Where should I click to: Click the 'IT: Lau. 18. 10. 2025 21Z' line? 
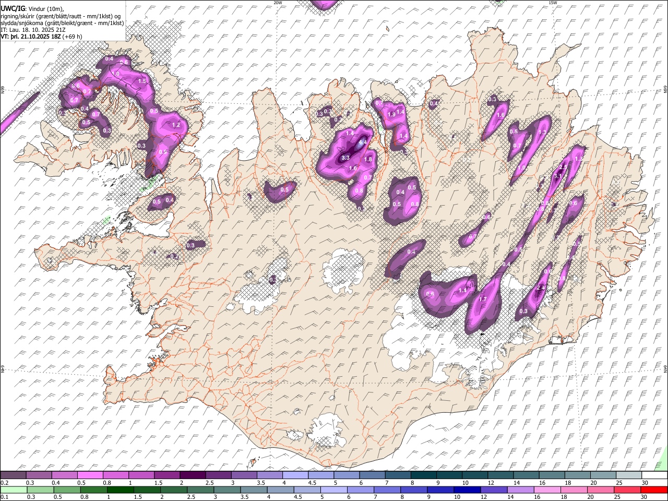click(x=33, y=30)
